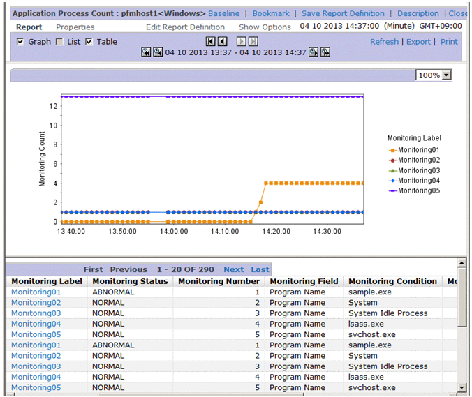Image resolution: width=472 pixels, height=397 pixels.
Task: Click the Monitoring01 orange legend marker
Action: point(392,150)
